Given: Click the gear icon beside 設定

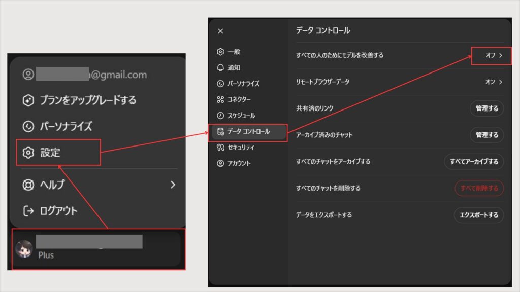Looking at the screenshot, I should click(x=28, y=152).
